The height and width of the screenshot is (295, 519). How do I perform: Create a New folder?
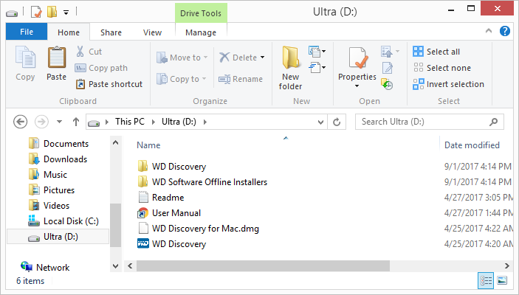coord(290,68)
